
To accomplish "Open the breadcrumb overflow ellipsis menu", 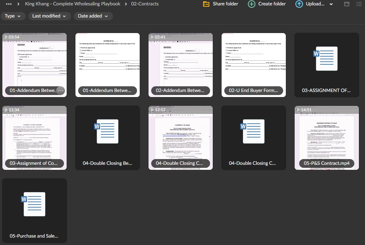I will click(x=8, y=4).
